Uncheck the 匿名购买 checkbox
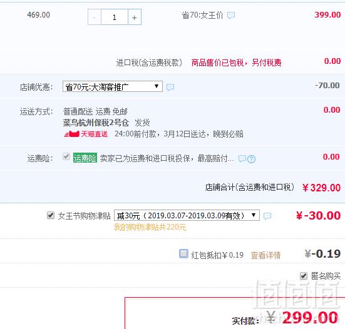Screen dimensions: 345x329 304,276
